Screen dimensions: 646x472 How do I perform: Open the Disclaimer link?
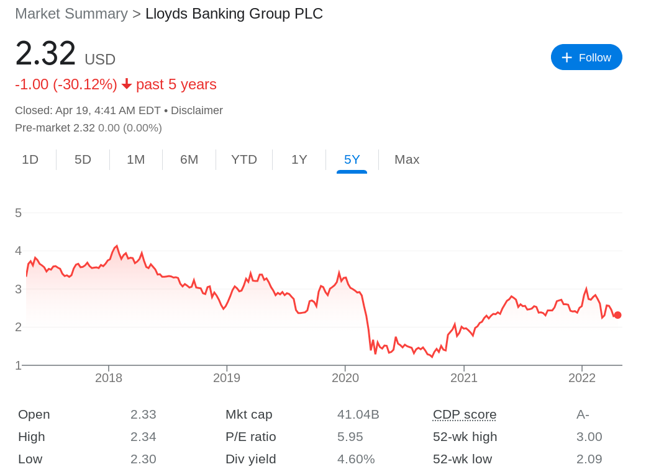pyautogui.click(x=197, y=110)
